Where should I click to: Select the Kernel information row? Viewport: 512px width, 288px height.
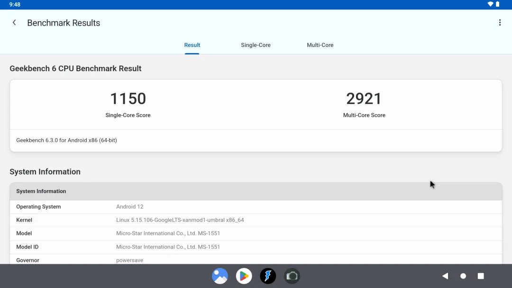pyautogui.click(x=256, y=220)
